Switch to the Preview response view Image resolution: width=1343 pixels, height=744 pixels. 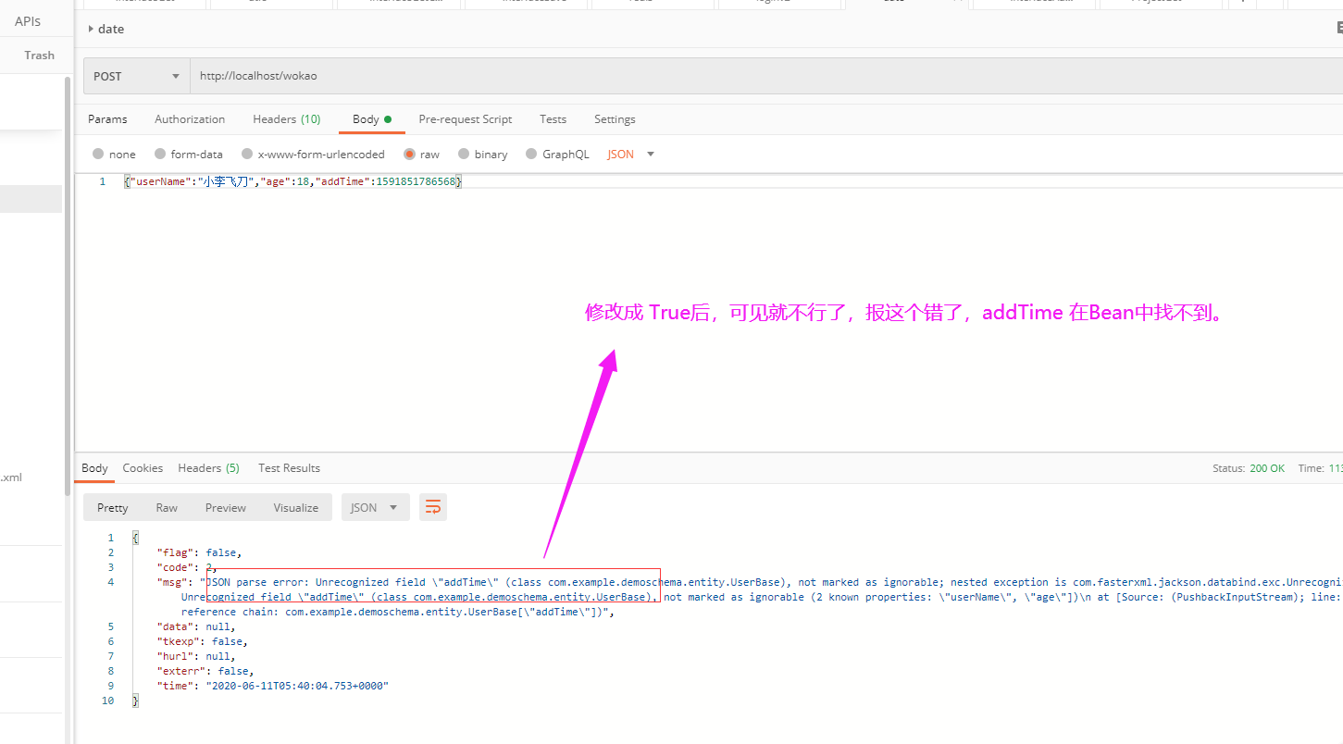coord(225,506)
